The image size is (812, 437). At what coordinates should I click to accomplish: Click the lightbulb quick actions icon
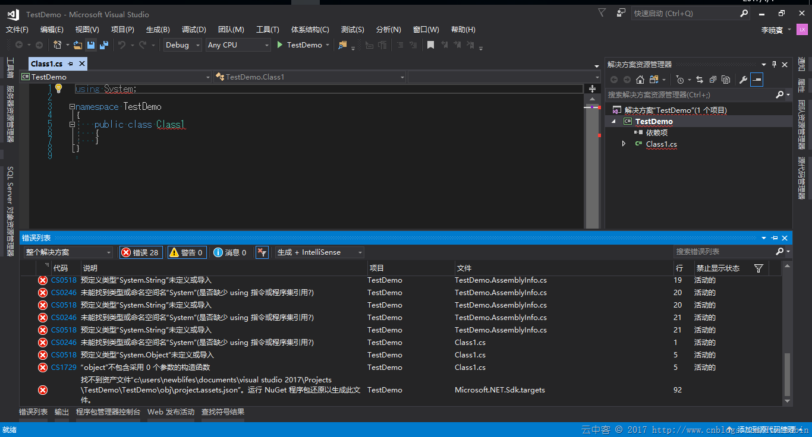click(58, 88)
